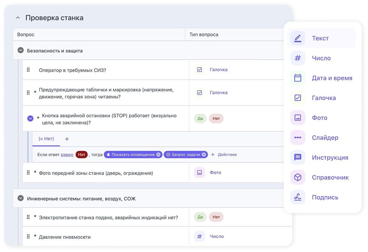
Task: Click the 'Тип вопроса' column header
Action: click(204, 35)
